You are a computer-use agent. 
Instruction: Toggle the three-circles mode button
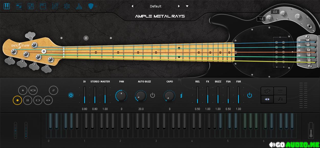click(x=280, y=91)
